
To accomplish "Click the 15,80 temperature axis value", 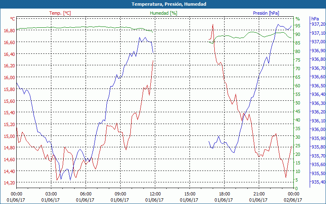I will [x=9, y=89].
